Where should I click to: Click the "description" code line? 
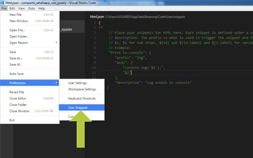tap(153, 83)
